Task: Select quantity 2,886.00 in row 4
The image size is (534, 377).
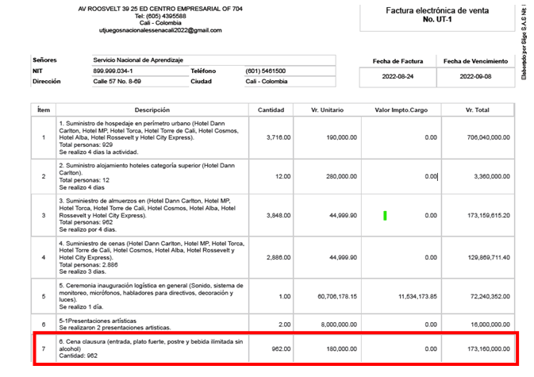Action: (x=279, y=257)
